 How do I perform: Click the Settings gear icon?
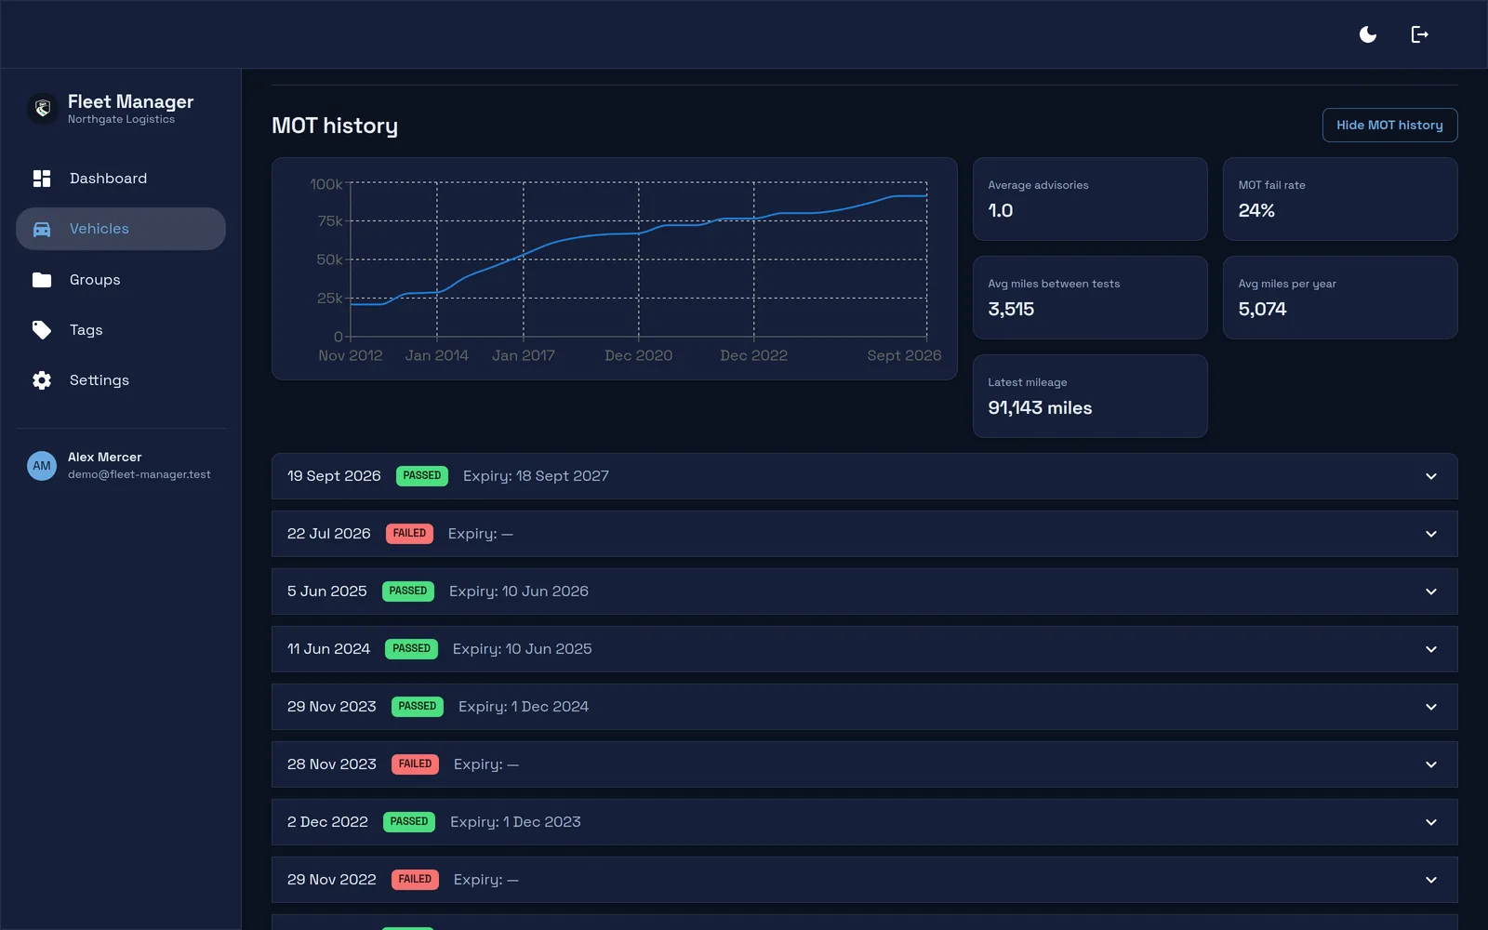pyautogui.click(x=42, y=380)
